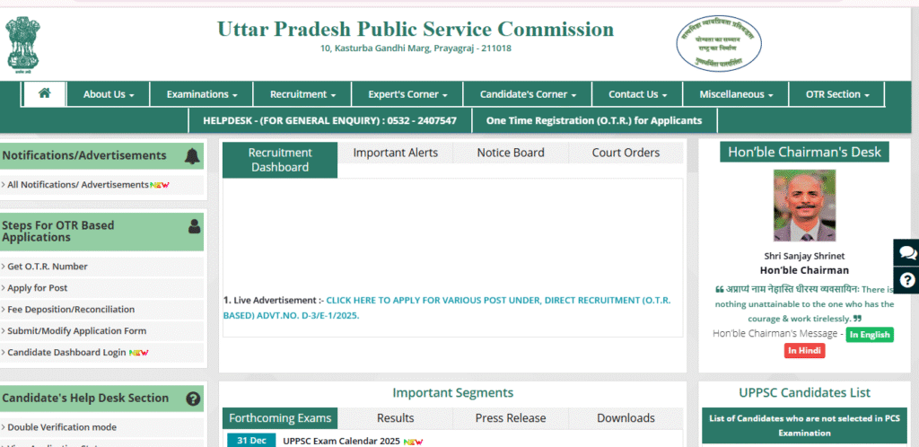Expand the OTR Section menu

pyautogui.click(x=837, y=94)
